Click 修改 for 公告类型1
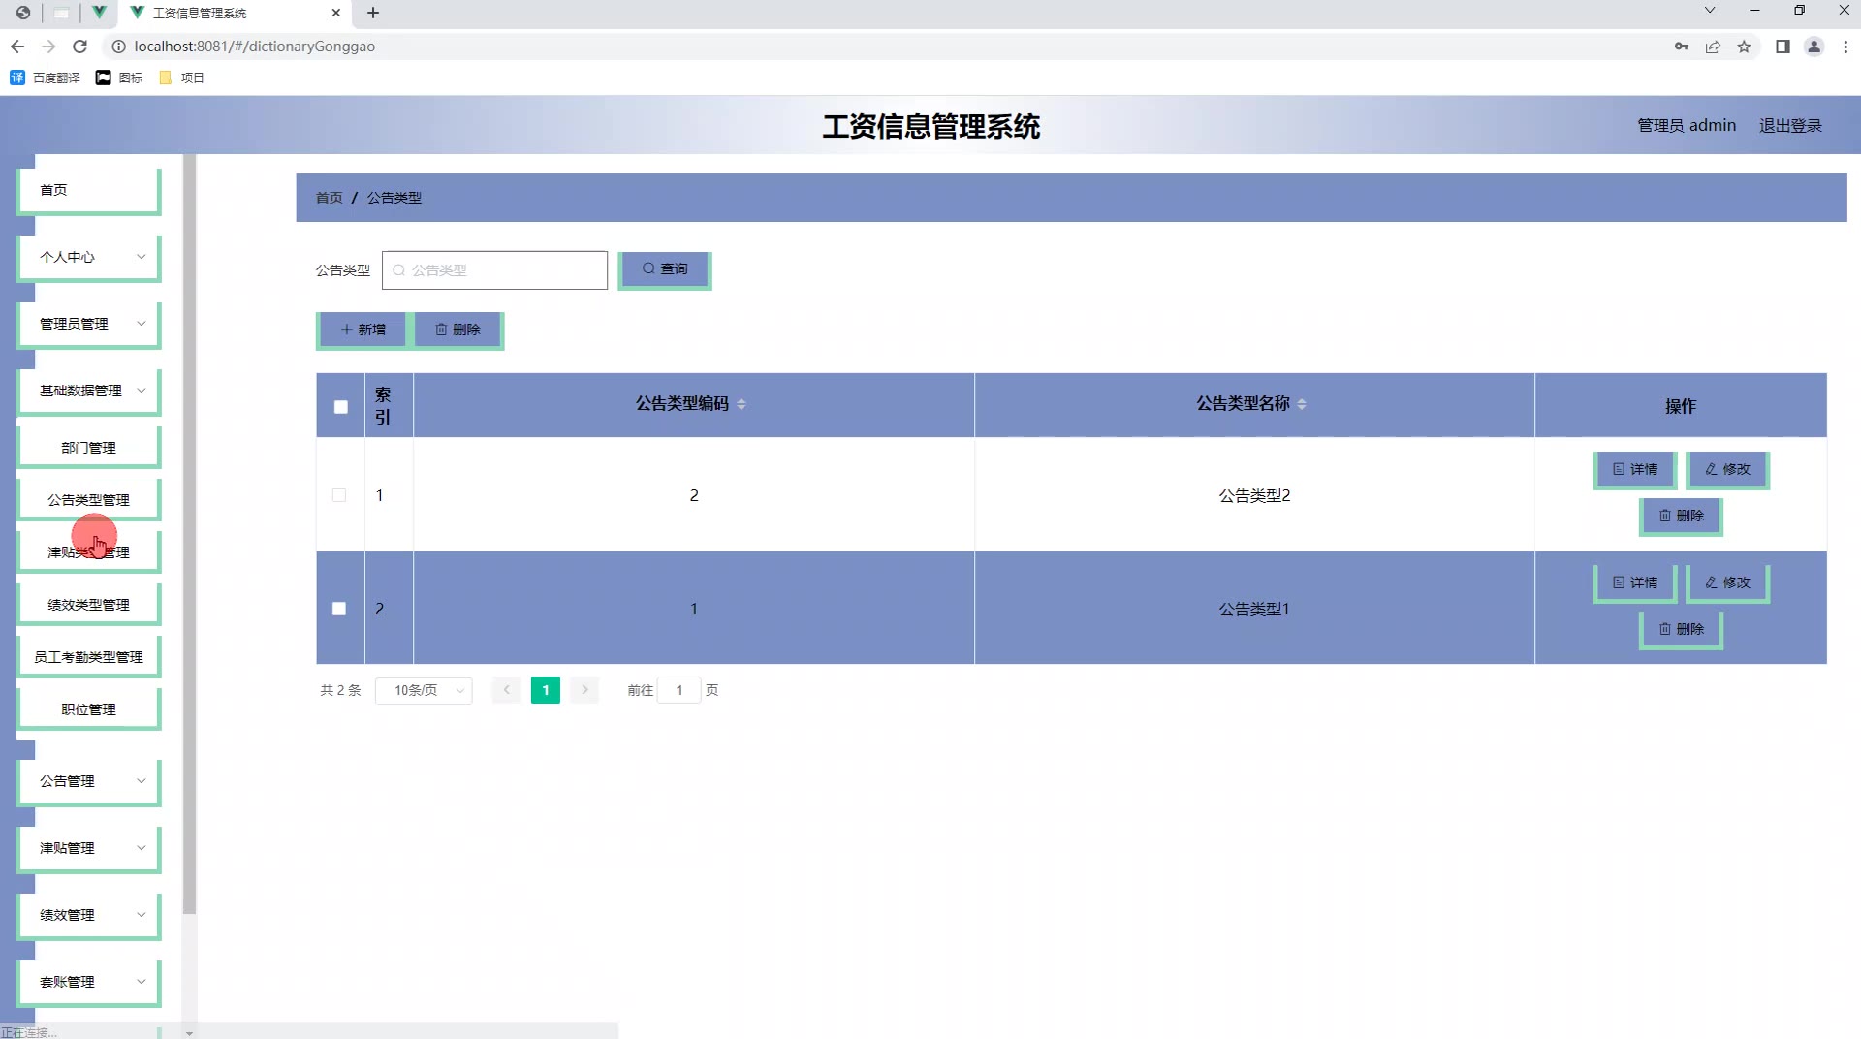This screenshot has width=1861, height=1039. [1727, 582]
